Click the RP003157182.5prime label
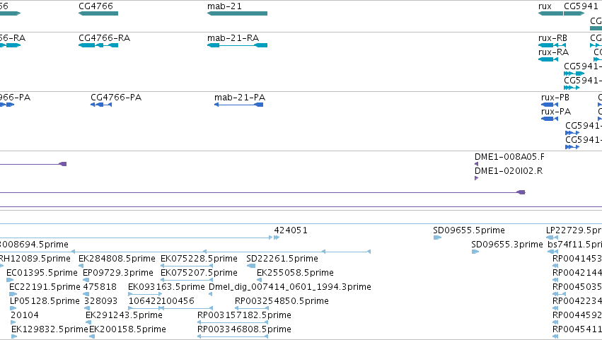Screen dimensions: 602x340 coord(244,315)
